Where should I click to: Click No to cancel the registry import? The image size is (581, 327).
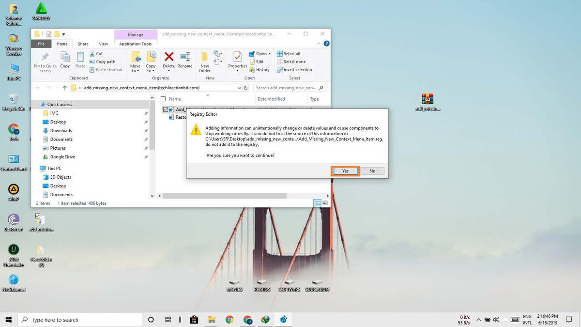(x=373, y=171)
